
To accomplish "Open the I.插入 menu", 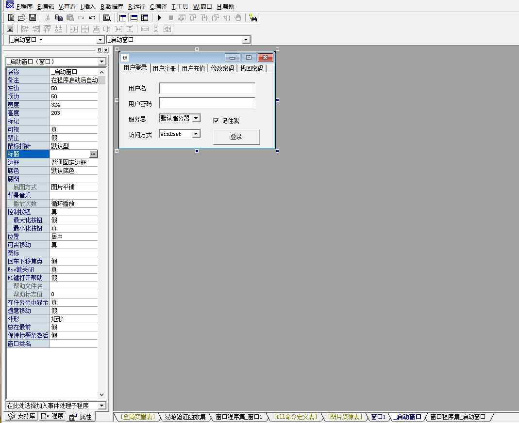I will tap(88, 7).
